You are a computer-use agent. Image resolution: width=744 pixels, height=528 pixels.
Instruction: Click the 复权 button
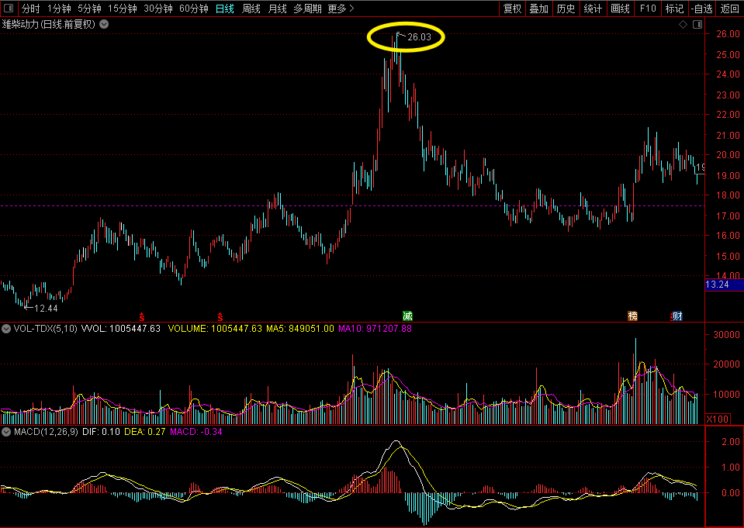pos(513,9)
